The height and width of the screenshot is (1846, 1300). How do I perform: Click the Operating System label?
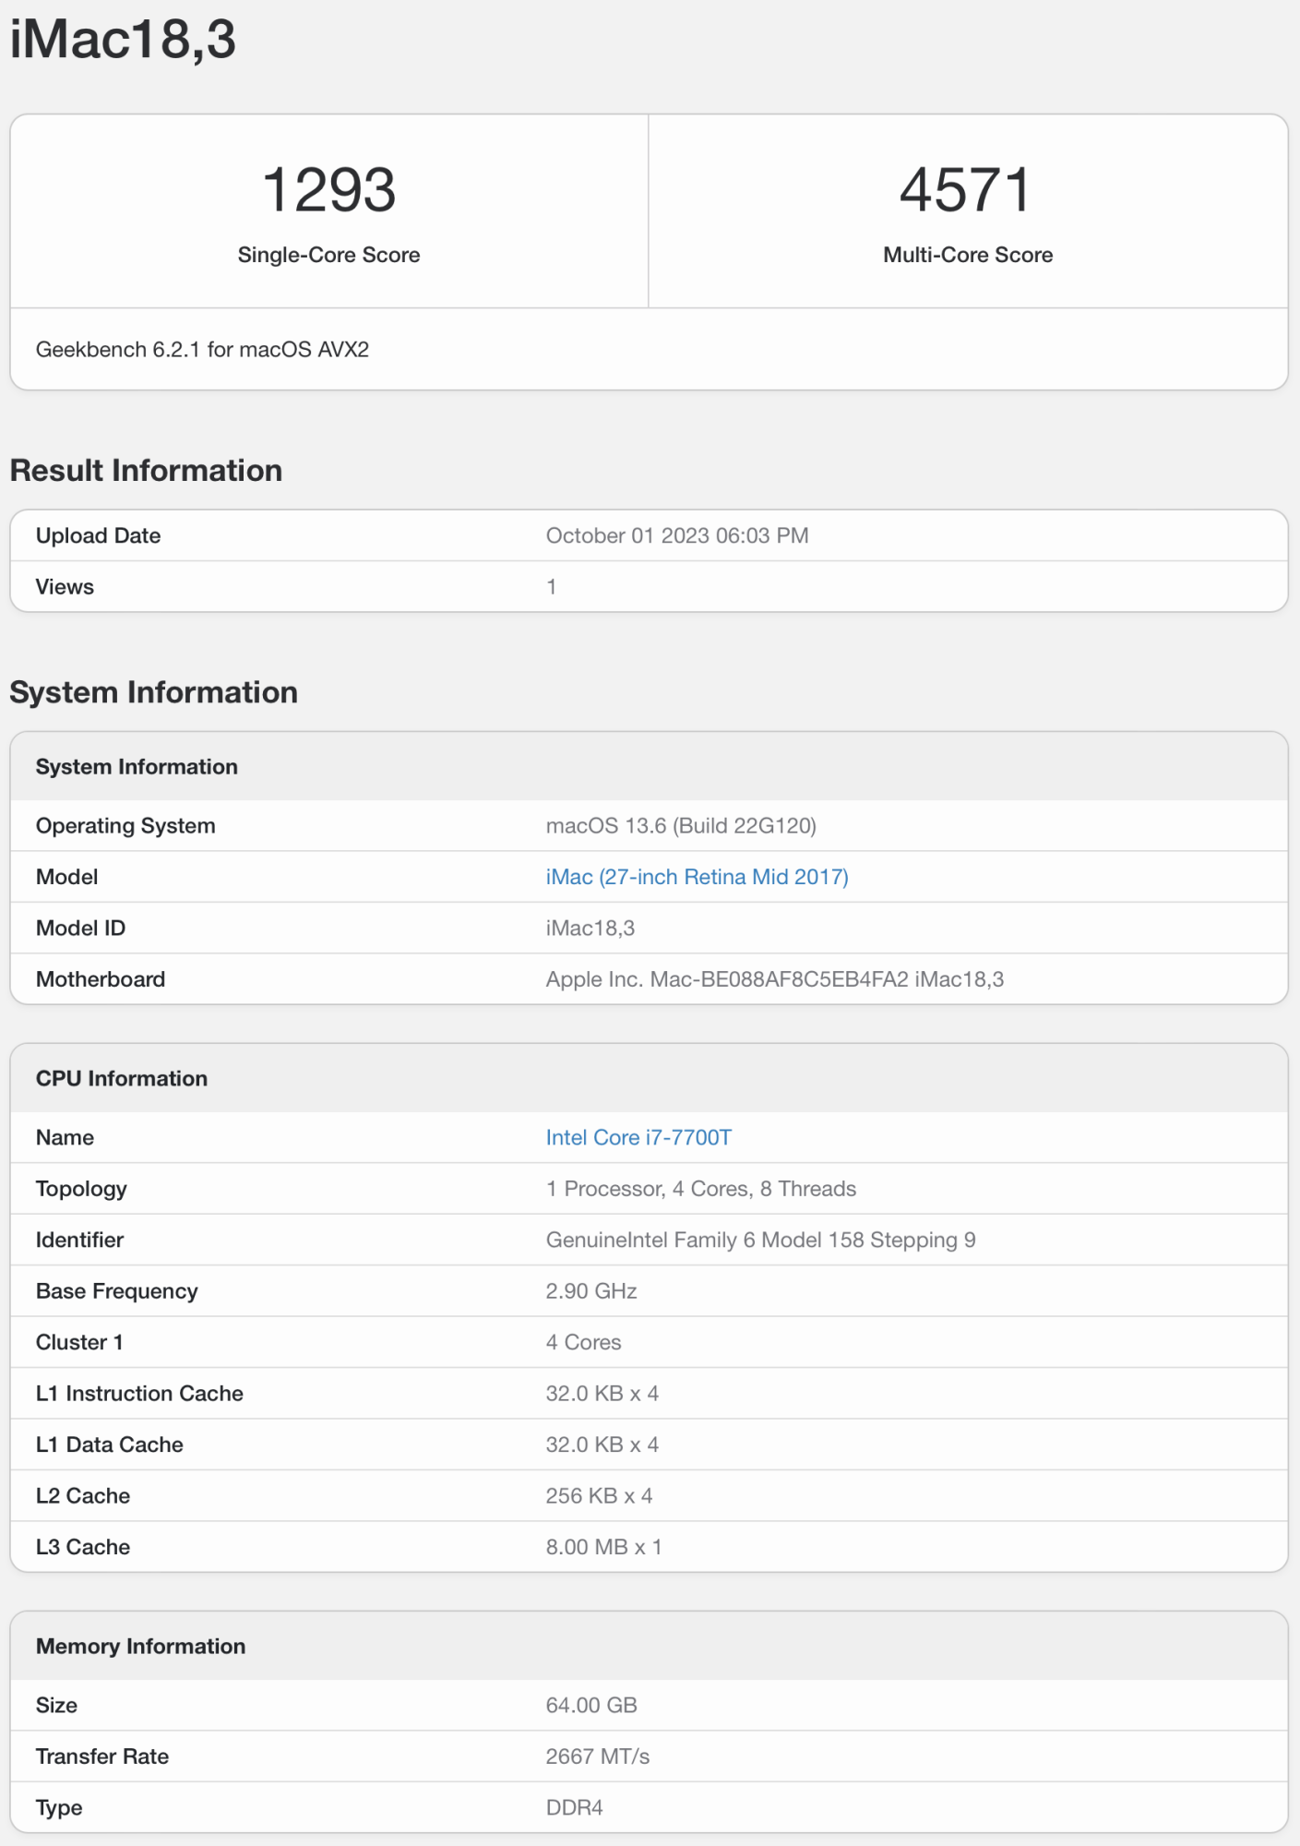[x=125, y=826]
